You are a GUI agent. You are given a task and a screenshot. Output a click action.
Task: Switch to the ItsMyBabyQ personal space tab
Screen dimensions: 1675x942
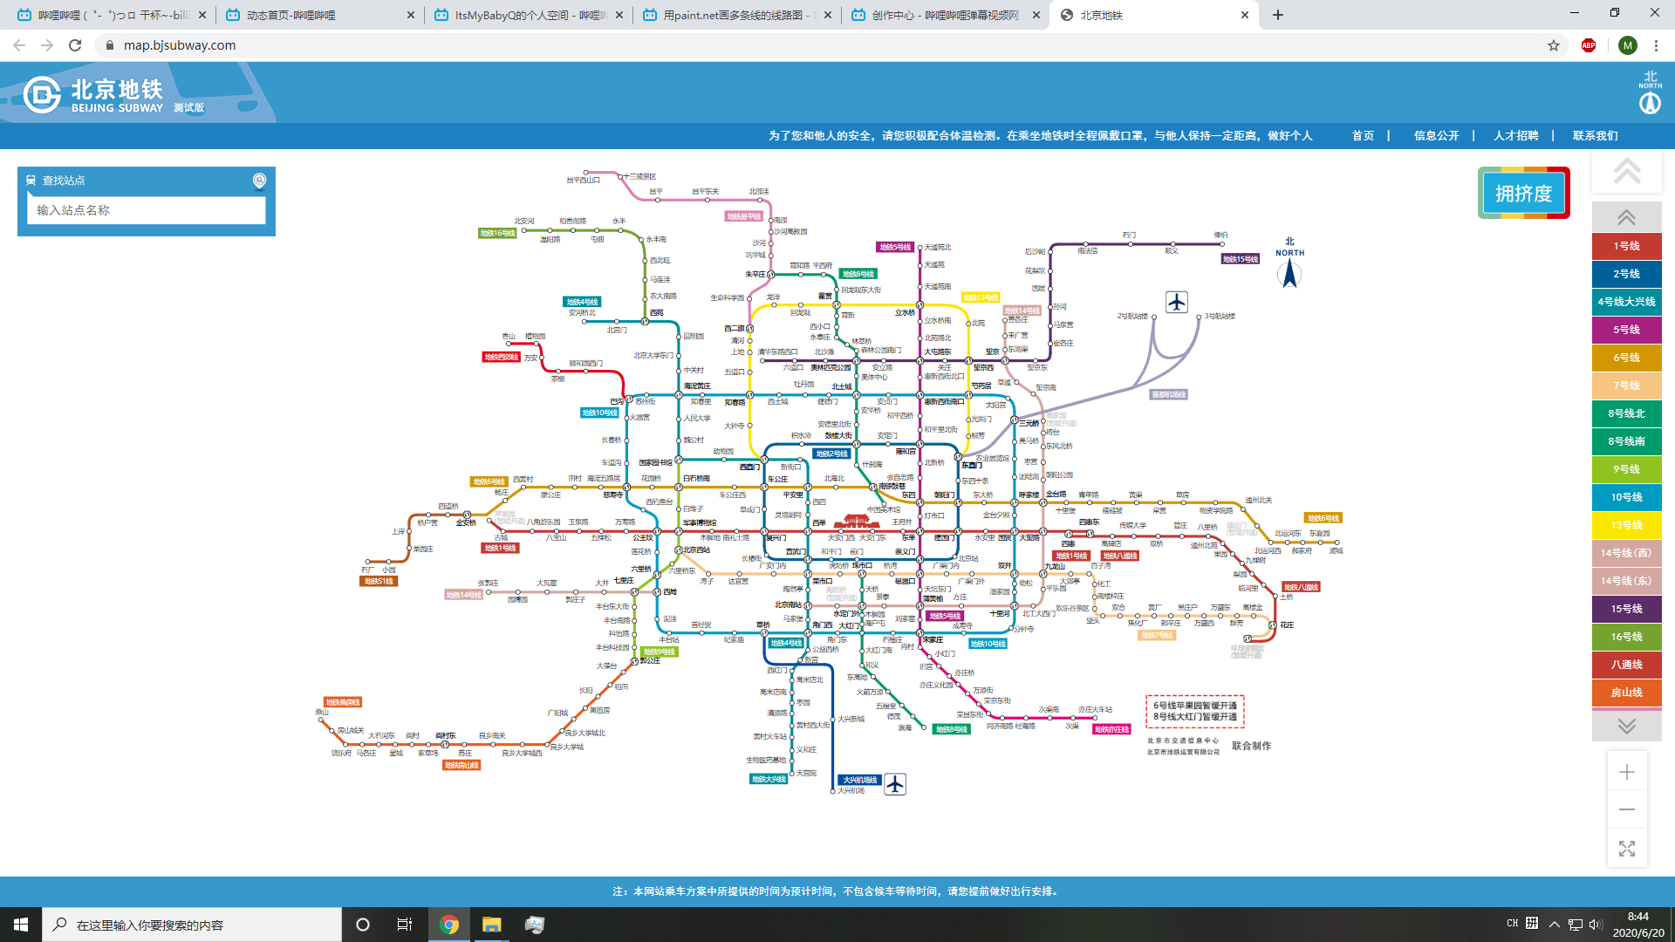click(529, 15)
